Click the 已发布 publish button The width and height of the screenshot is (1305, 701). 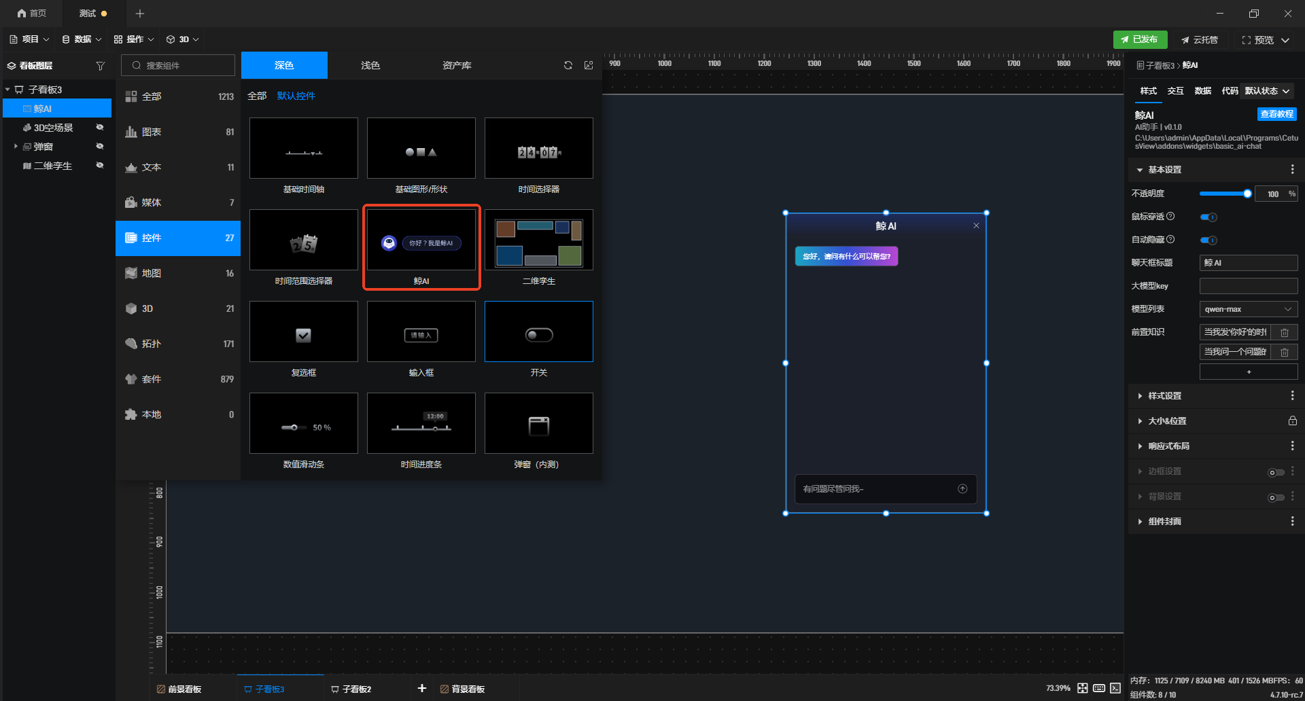tap(1140, 39)
